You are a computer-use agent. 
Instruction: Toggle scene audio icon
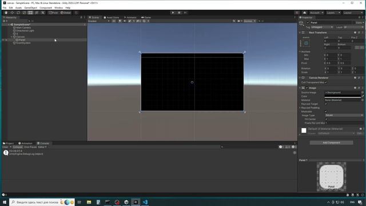coord(125,21)
